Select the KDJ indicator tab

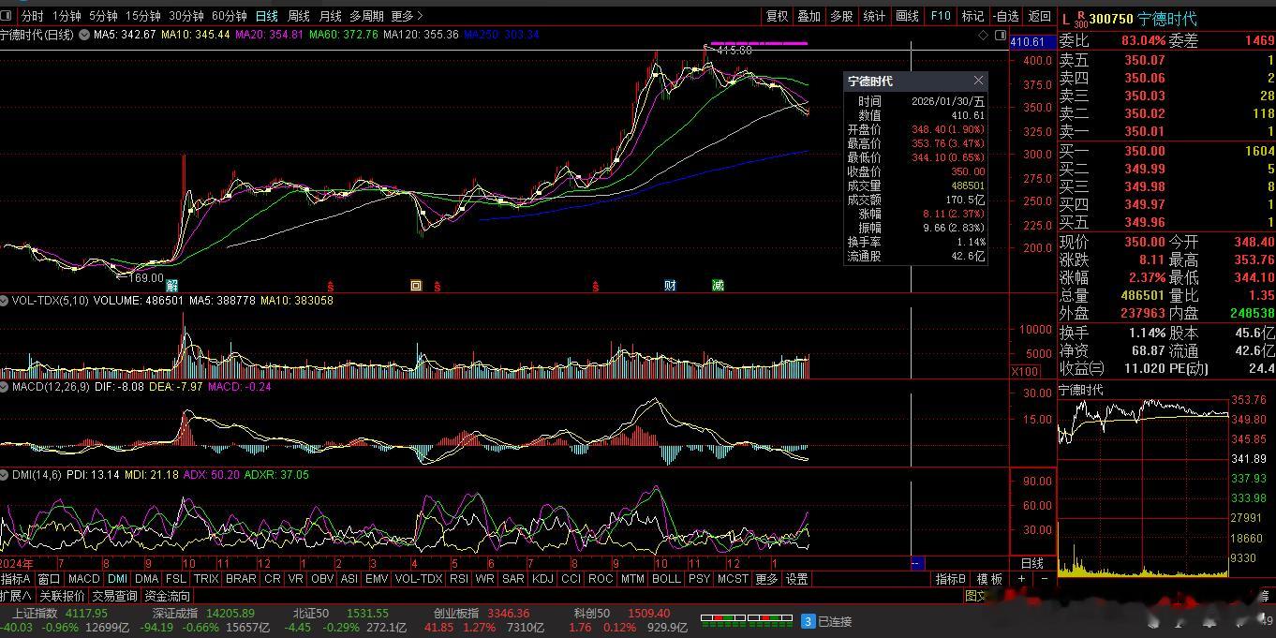542,579
